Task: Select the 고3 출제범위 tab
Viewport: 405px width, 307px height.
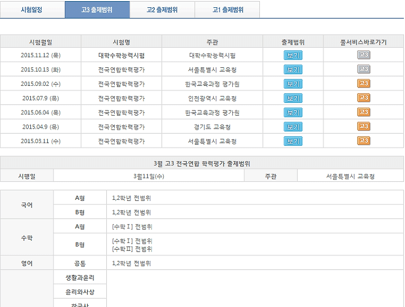Action: 97,10
